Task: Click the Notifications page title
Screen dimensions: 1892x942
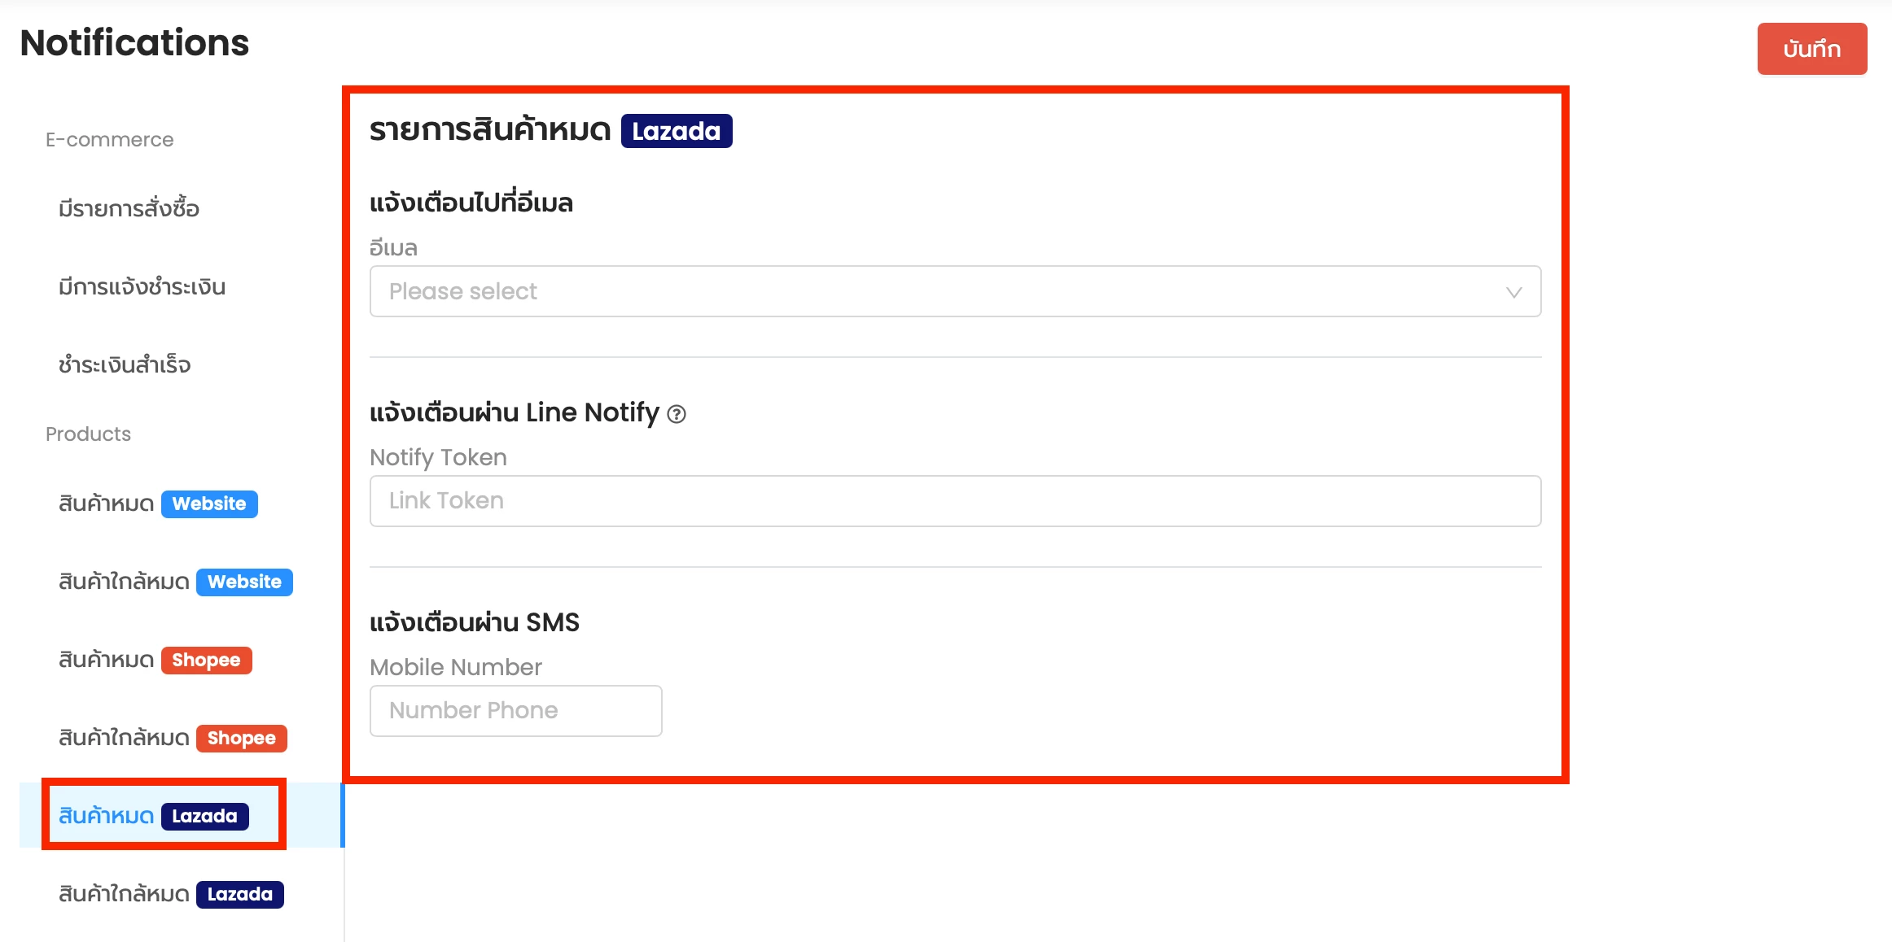Action: 134,42
